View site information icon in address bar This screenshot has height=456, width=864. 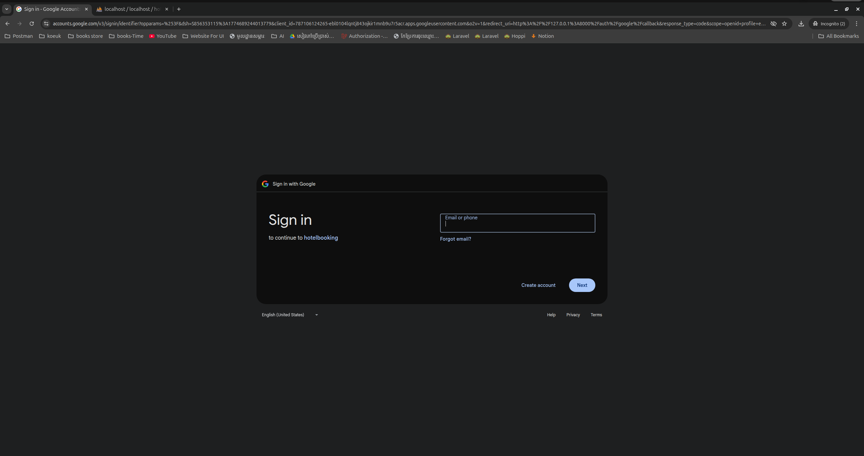coord(46,24)
